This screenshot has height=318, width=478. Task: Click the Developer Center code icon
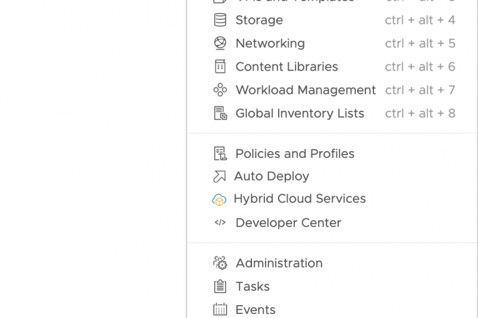(220, 222)
